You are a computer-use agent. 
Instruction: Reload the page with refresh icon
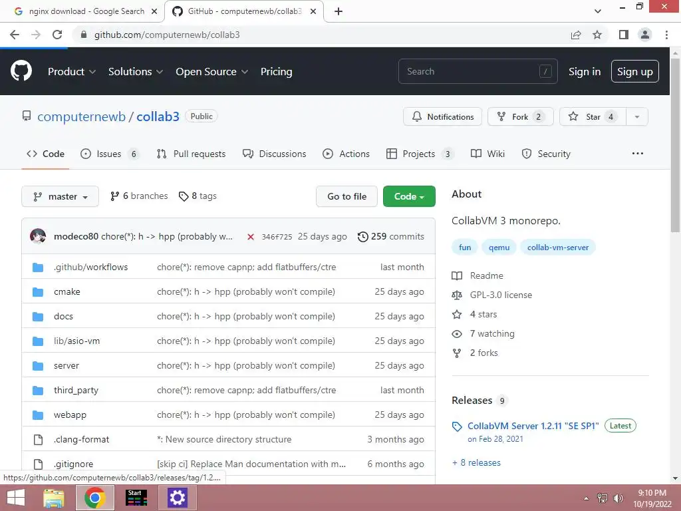[x=57, y=35]
